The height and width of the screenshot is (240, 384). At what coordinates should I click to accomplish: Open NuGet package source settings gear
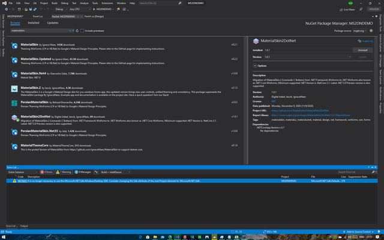pos(371,31)
